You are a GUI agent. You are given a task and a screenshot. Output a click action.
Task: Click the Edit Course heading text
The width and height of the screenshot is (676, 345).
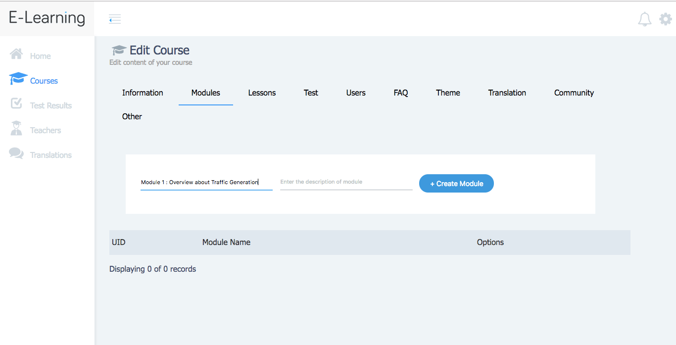point(159,50)
